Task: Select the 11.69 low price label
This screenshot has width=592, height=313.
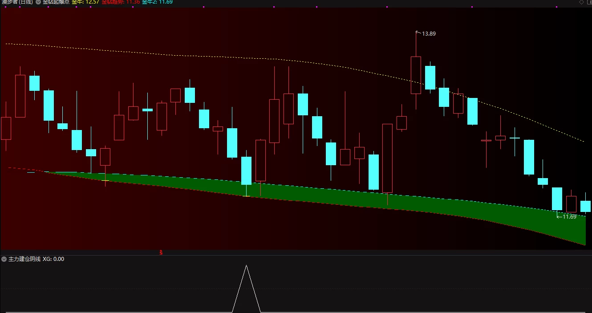Action: click(569, 217)
